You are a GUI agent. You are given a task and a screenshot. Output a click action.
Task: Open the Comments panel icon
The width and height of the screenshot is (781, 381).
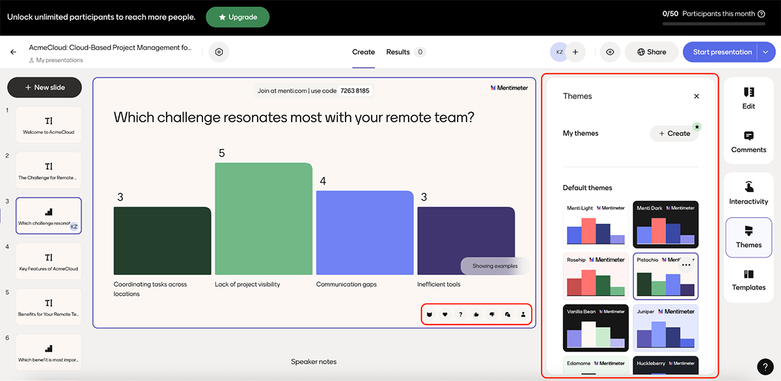click(x=748, y=142)
